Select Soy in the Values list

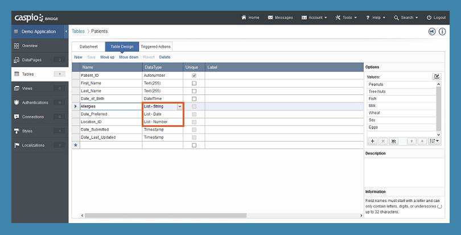click(x=401, y=120)
